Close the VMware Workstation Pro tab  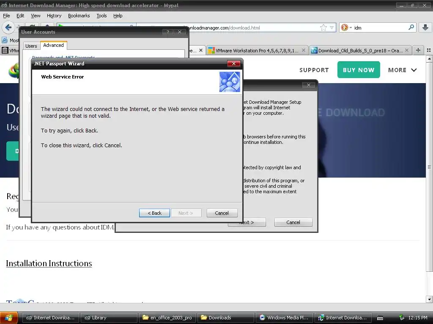click(304, 50)
